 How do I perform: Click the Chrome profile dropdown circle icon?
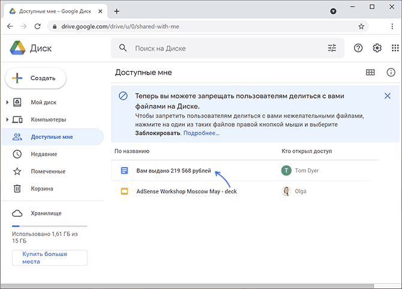click(x=333, y=11)
